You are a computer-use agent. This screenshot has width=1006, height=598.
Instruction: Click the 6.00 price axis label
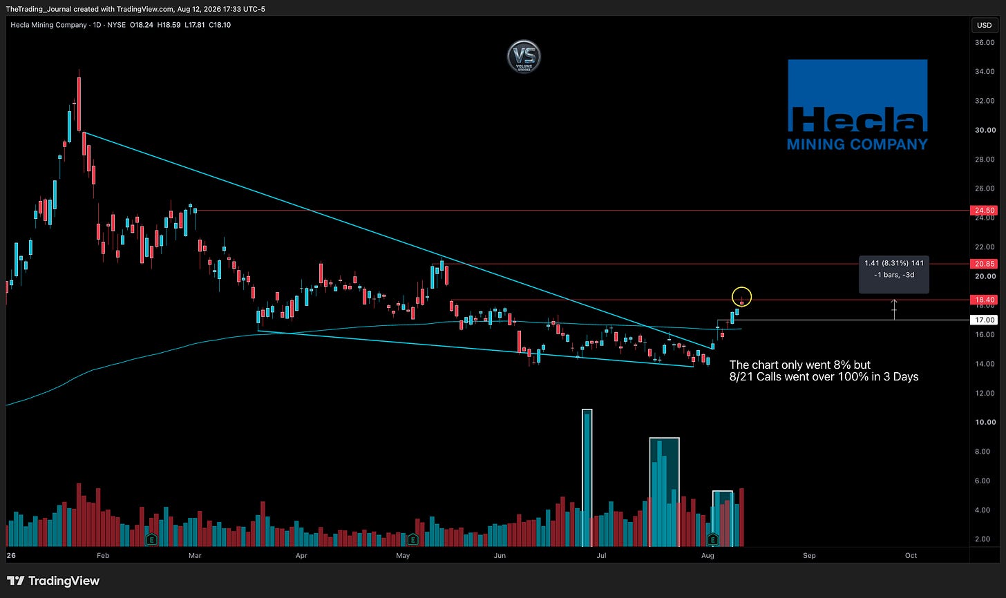[x=984, y=481]
